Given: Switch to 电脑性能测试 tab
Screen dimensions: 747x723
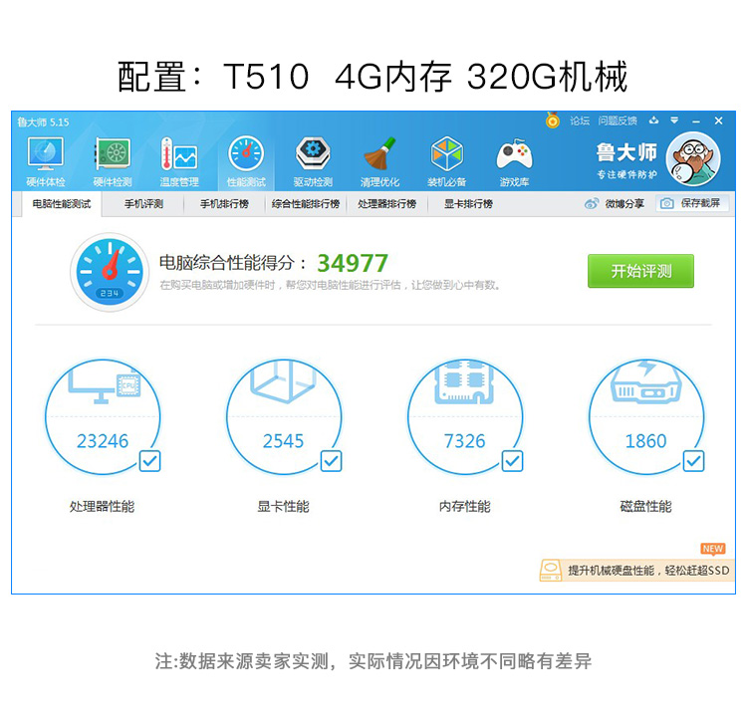Looking at the screenshot, I should pyautogui.click(x=62, y=204).
